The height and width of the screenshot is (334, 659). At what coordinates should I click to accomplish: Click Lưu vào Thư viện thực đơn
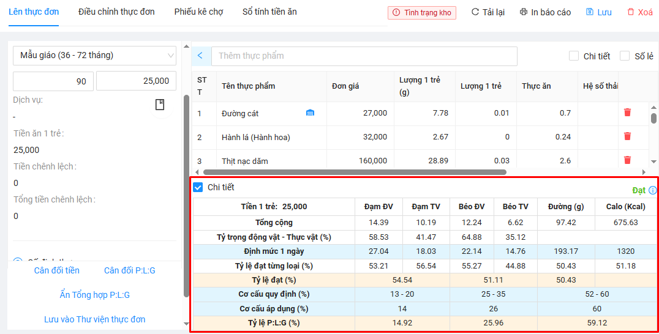click(x=94, y=319)
